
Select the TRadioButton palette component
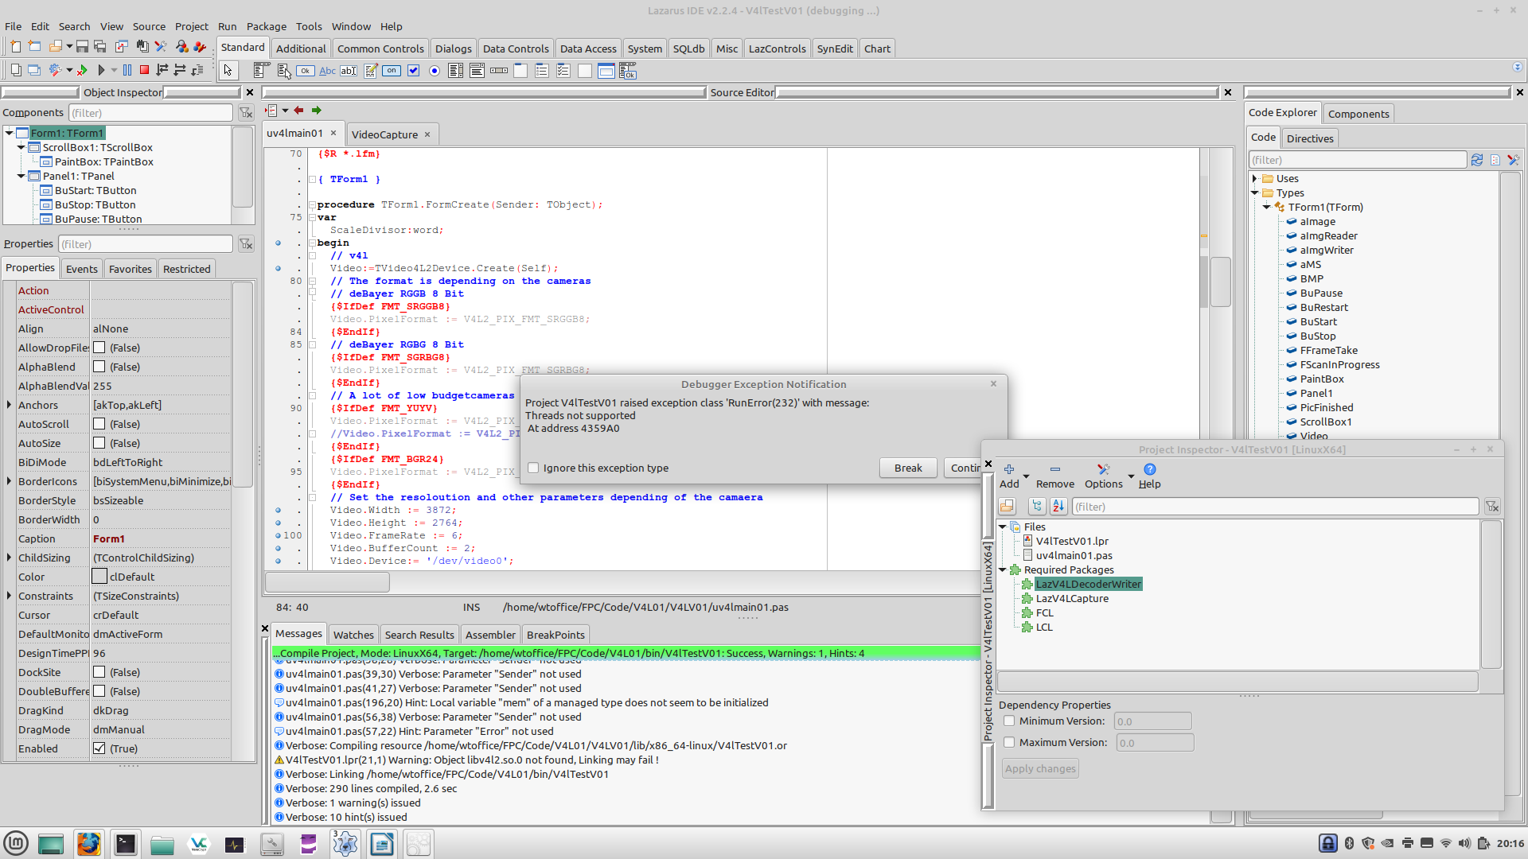435,71
